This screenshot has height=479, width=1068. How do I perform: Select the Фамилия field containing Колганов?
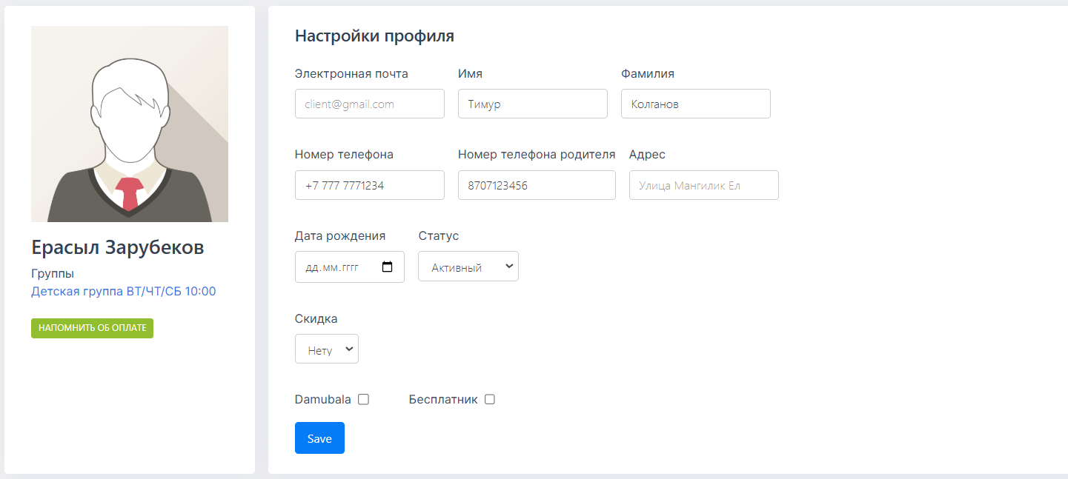tap(696, 104)
